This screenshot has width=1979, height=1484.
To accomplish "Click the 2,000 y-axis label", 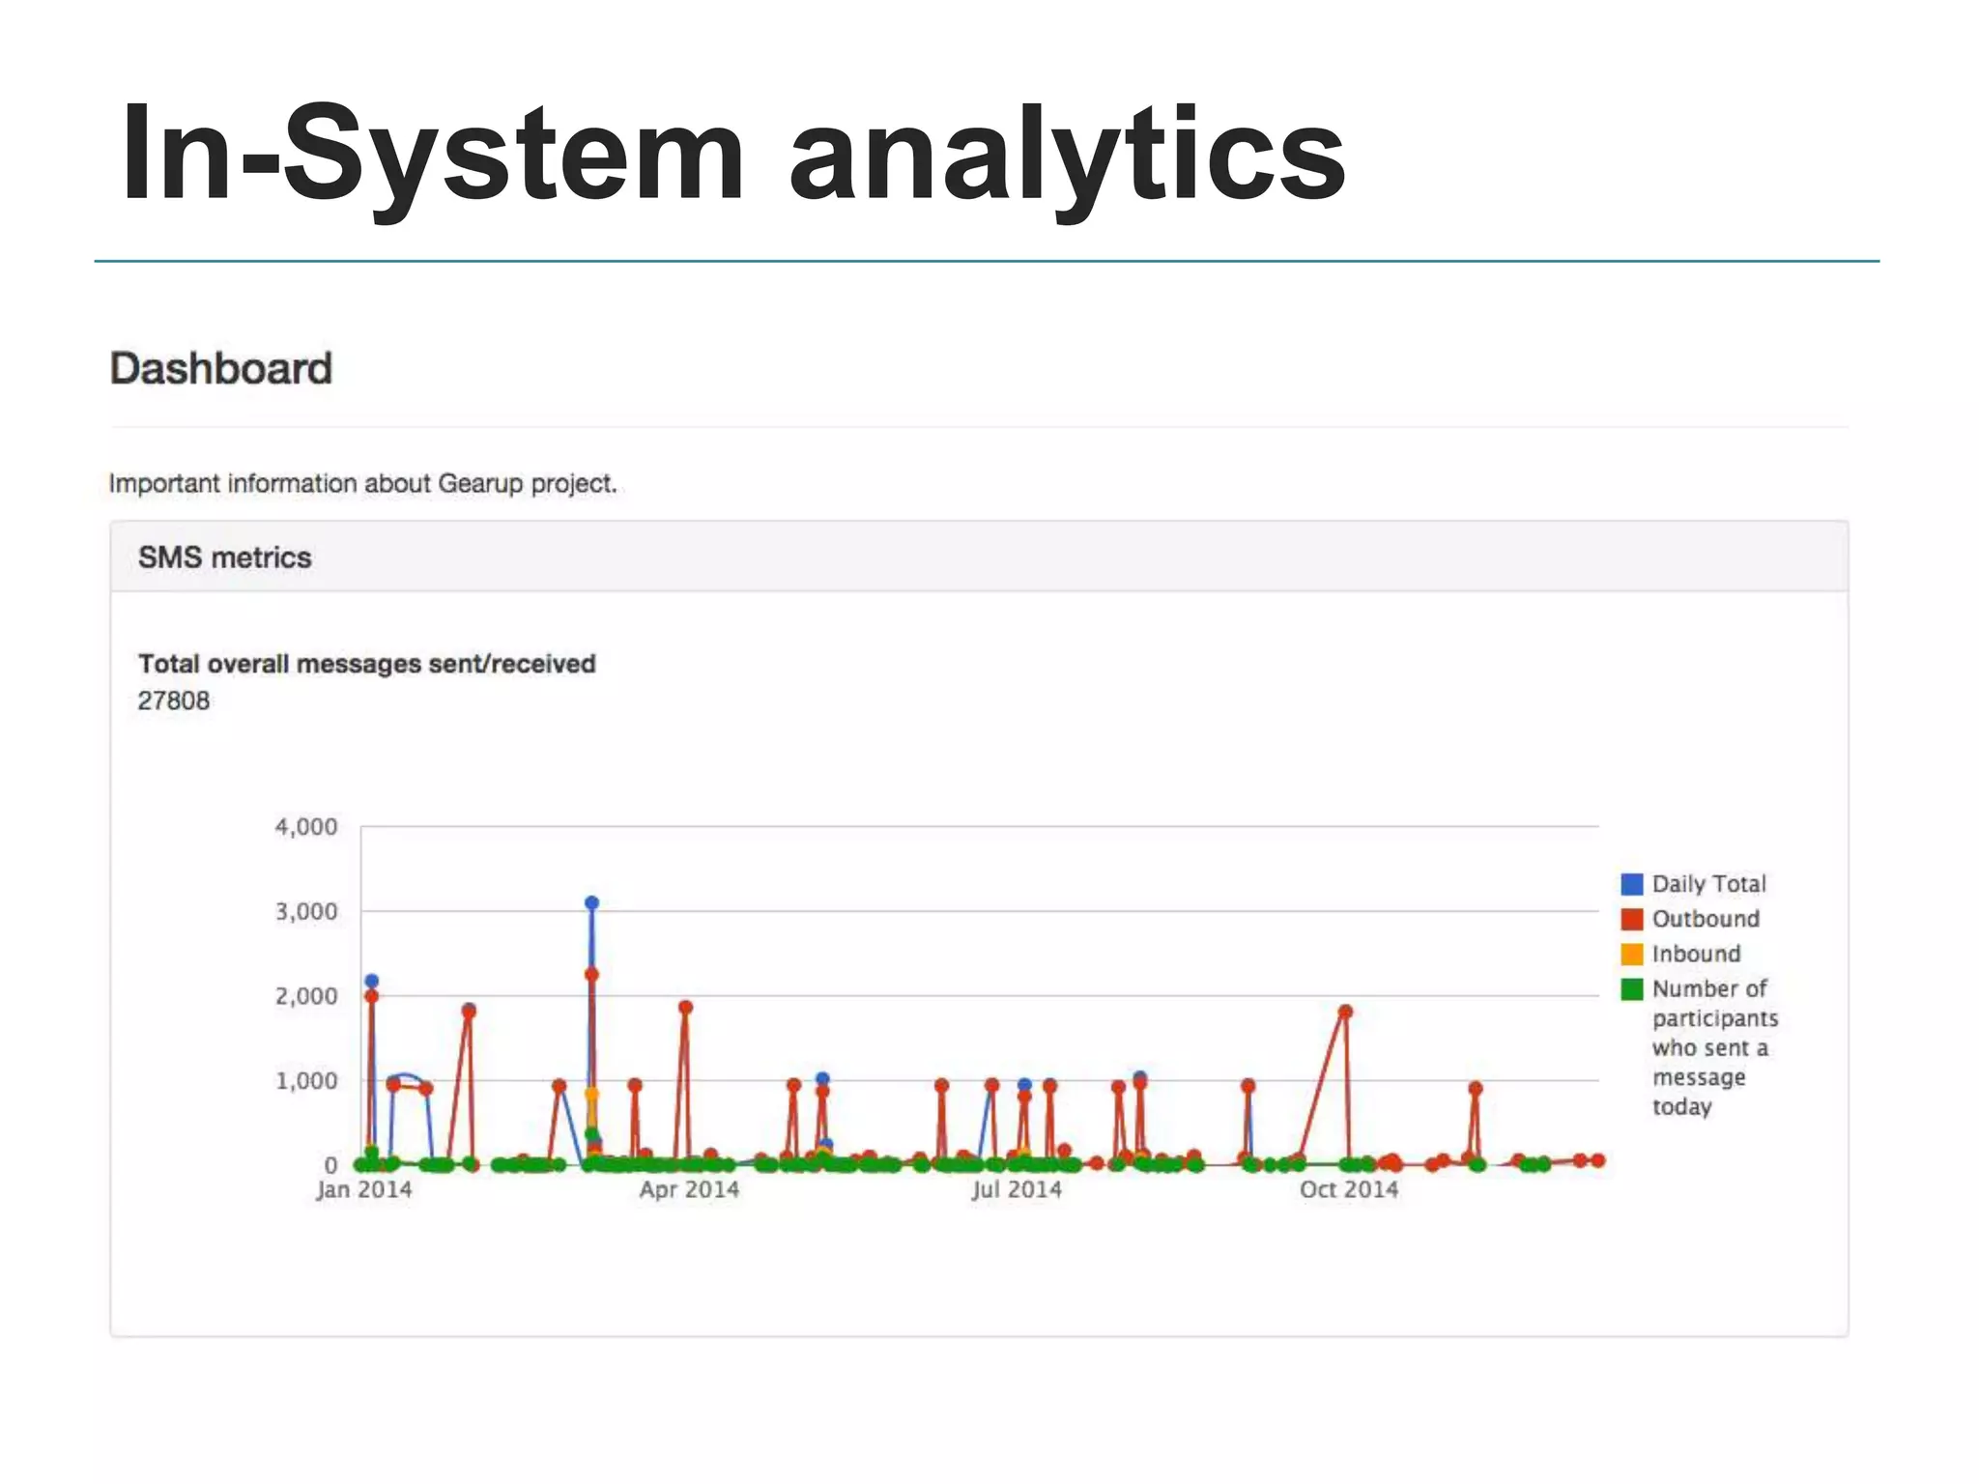I will 306,996.
